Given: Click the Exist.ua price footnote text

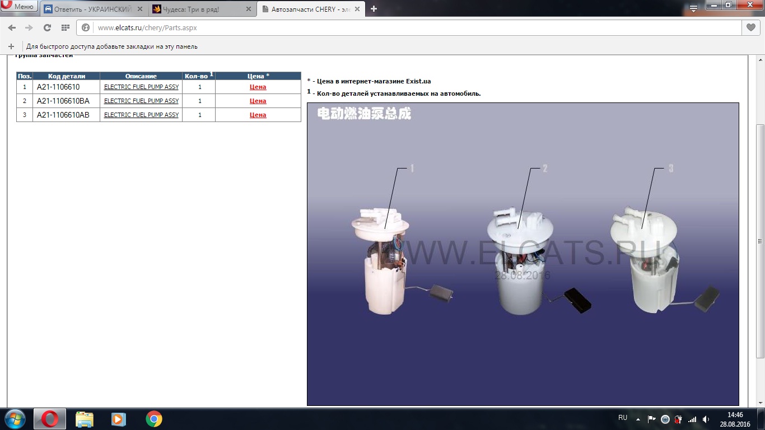Looking at the screenshot, I should [369, 81].
